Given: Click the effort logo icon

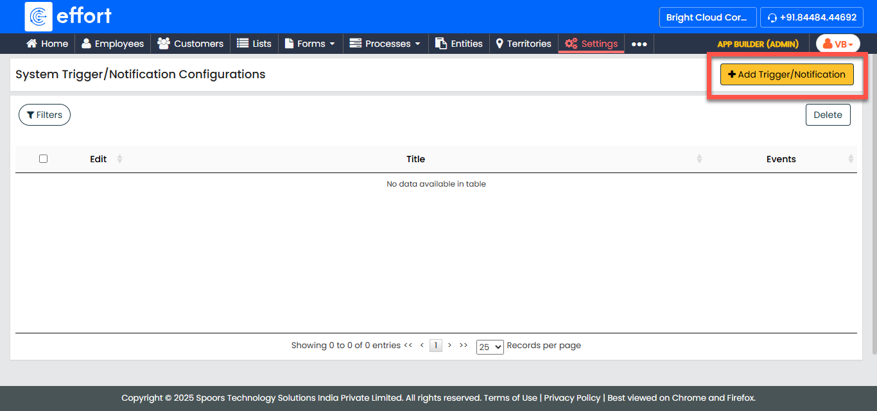Looking at the screenshot, I should coord(39,17).
